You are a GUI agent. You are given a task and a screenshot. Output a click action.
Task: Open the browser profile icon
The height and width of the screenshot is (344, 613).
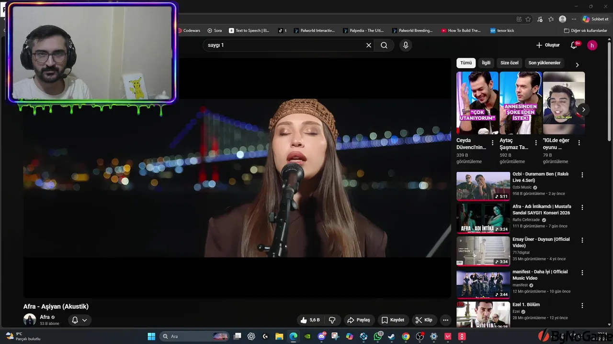coord(563,19)
